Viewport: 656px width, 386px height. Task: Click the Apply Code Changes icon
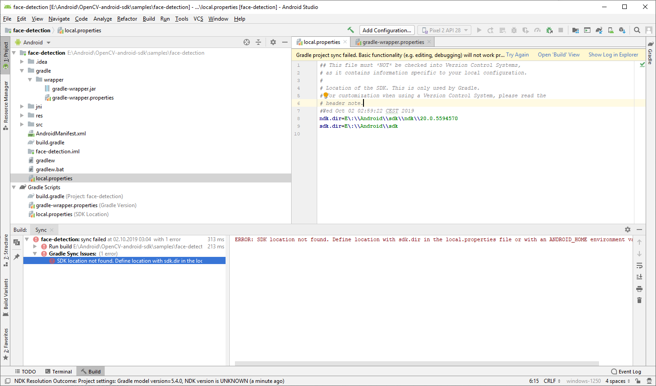point(502,30)
